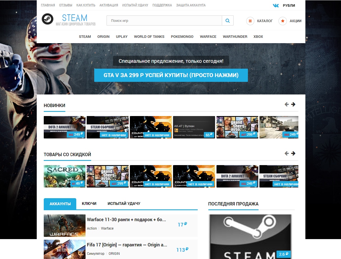Viewport: 341px width, 259px height.
Task: Switch to the Испытай удачу tab
Action: [124, 203]
